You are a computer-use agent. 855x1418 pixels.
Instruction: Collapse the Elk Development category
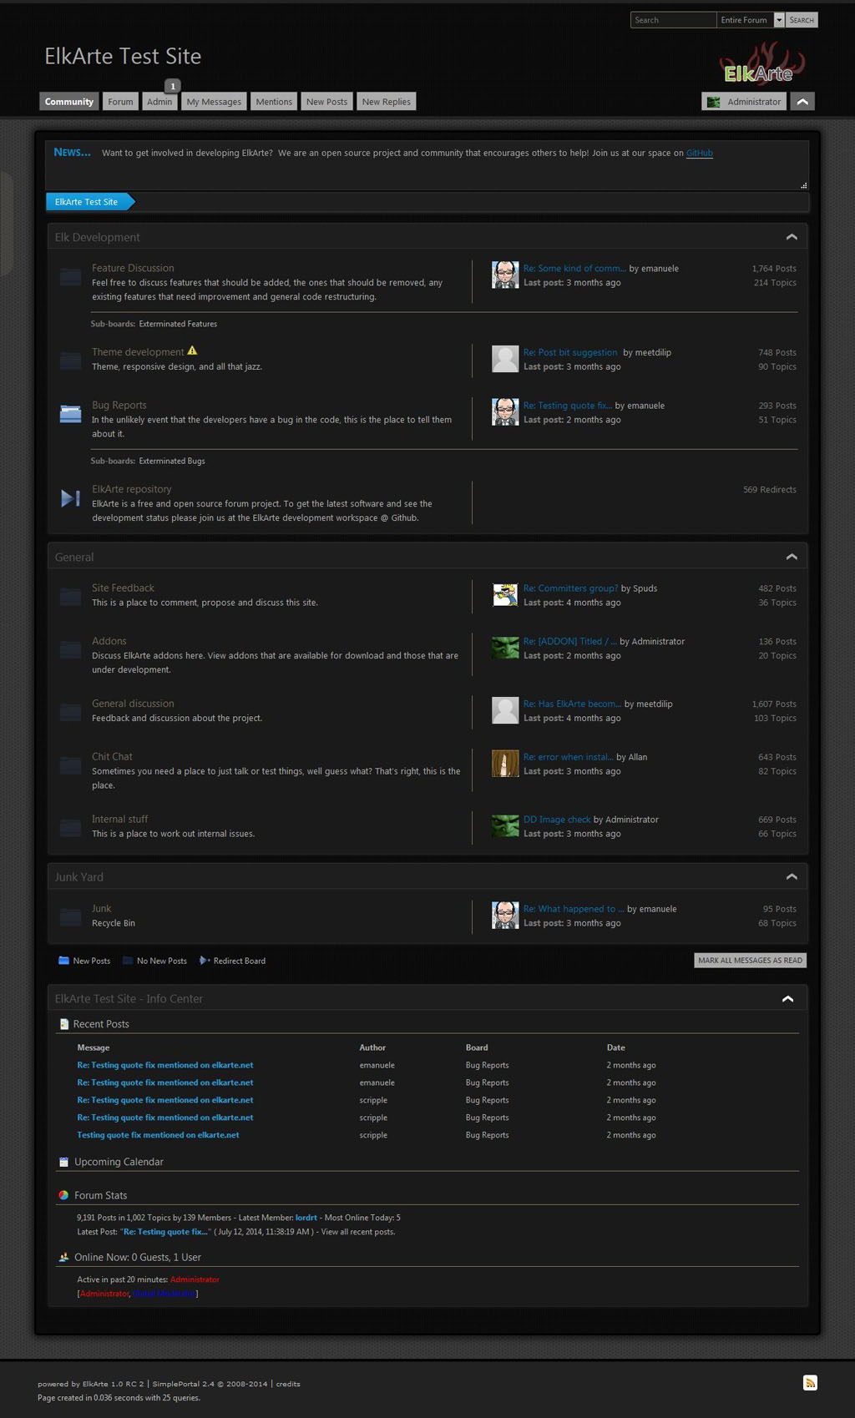792,237
